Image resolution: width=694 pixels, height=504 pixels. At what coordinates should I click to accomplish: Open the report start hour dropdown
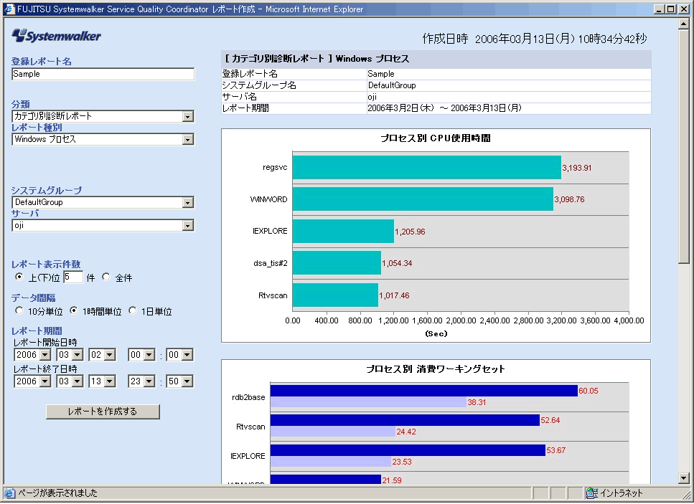pyautogui.click(x=141, y=355)
